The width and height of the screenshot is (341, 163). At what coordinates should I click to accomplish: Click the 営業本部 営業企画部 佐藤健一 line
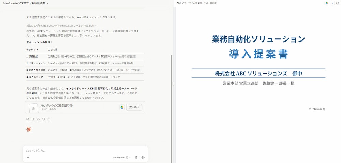[258, 83]
